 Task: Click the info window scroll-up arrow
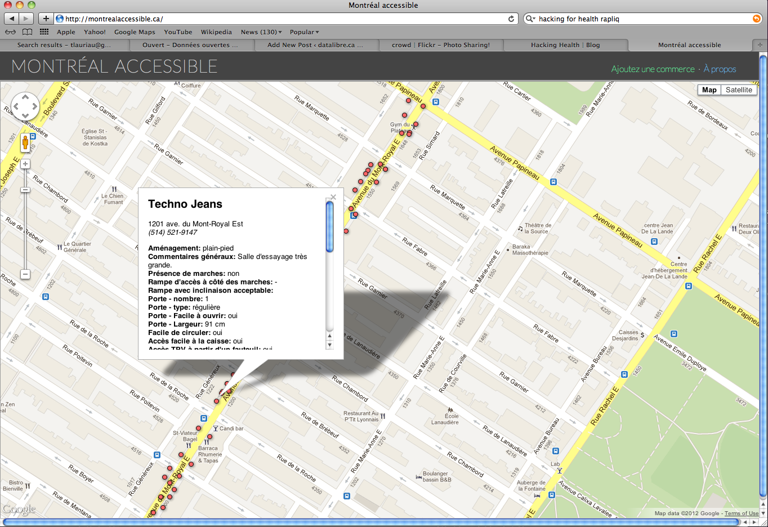(330, 336)
